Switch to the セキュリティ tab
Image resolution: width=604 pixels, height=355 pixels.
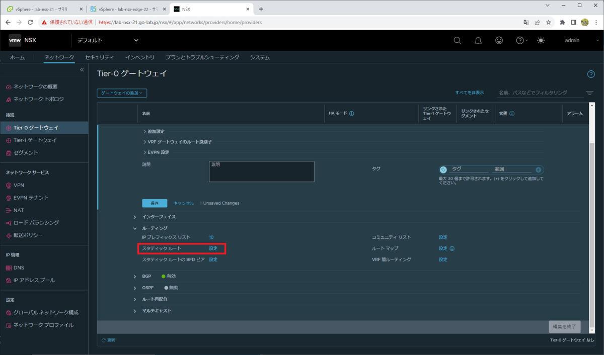click(x=100, y=57)
